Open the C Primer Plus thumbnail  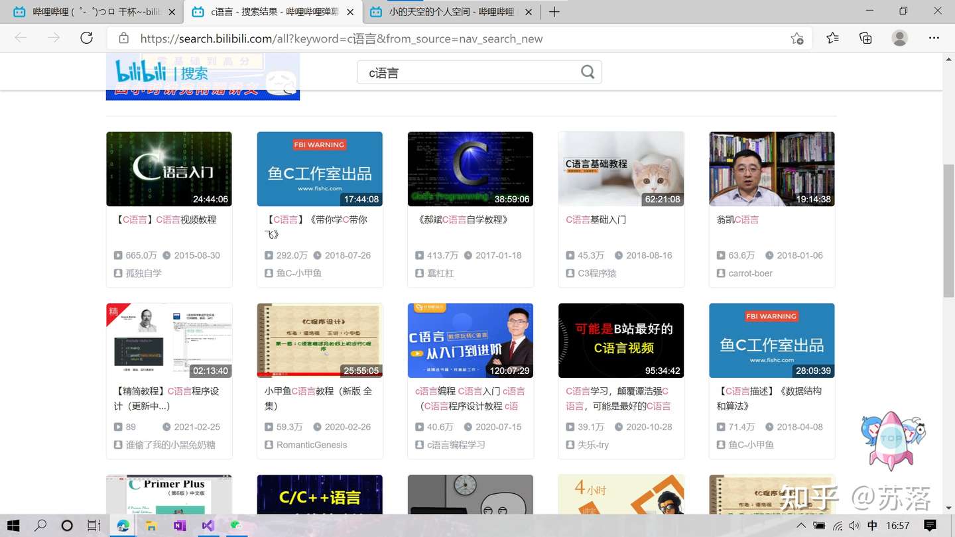[169, 494]
